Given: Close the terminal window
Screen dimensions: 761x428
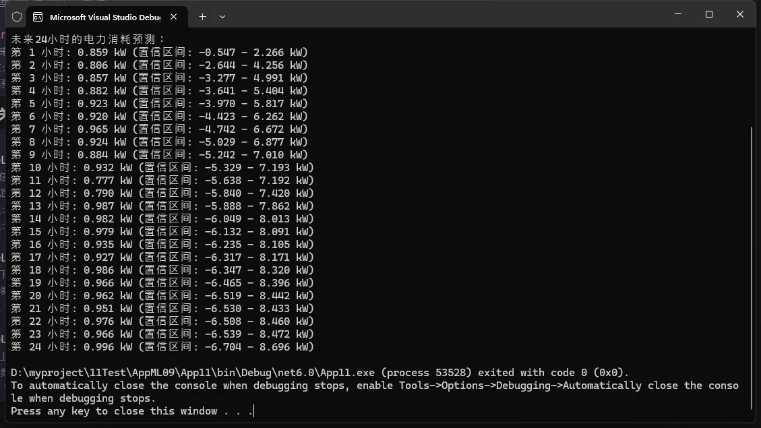Looking at the screenshot, I should click(739, 14).
